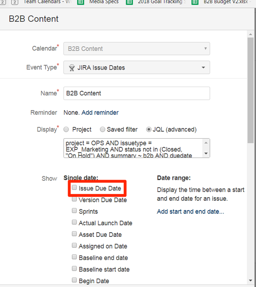Check the Issue Due Date checkbox
Screen dimensions: 256x287
[74, 187]
